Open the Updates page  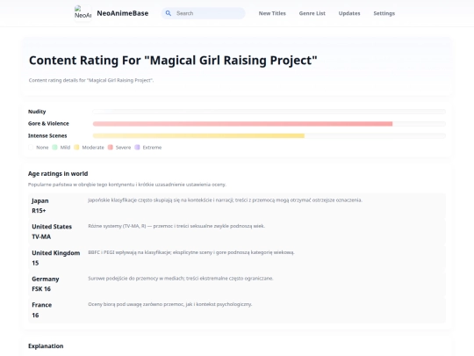[x=349, y=13]
